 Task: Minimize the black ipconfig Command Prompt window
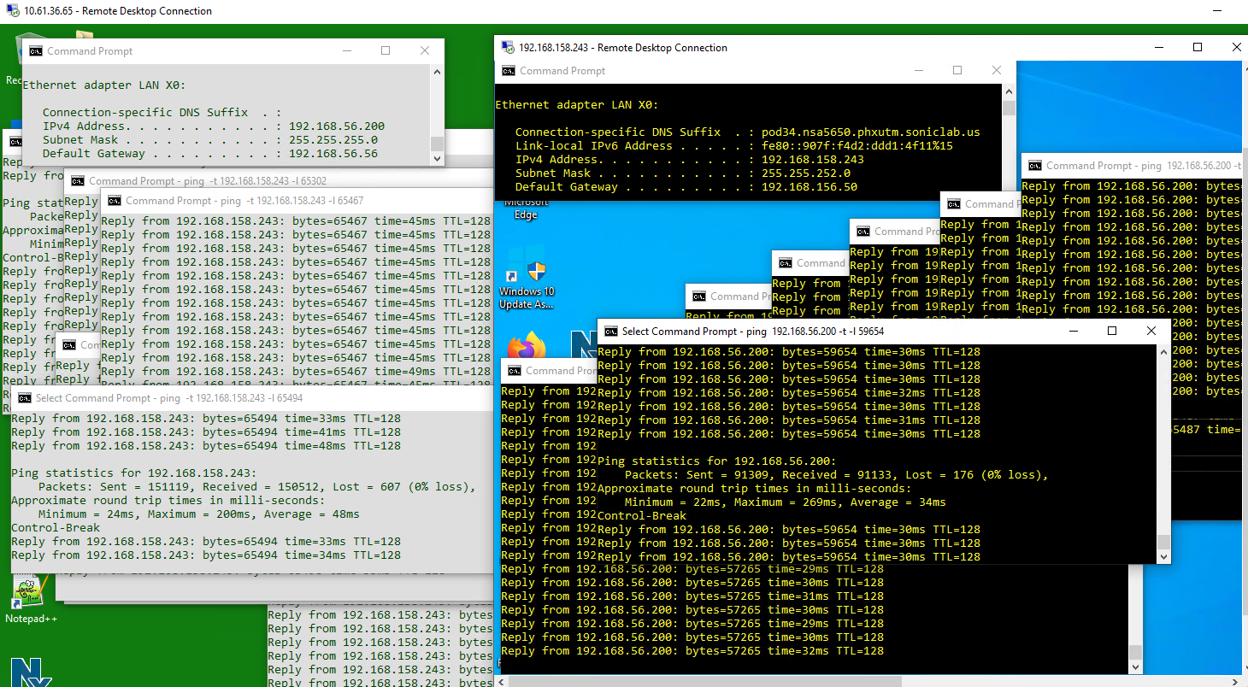pos(917,70)
